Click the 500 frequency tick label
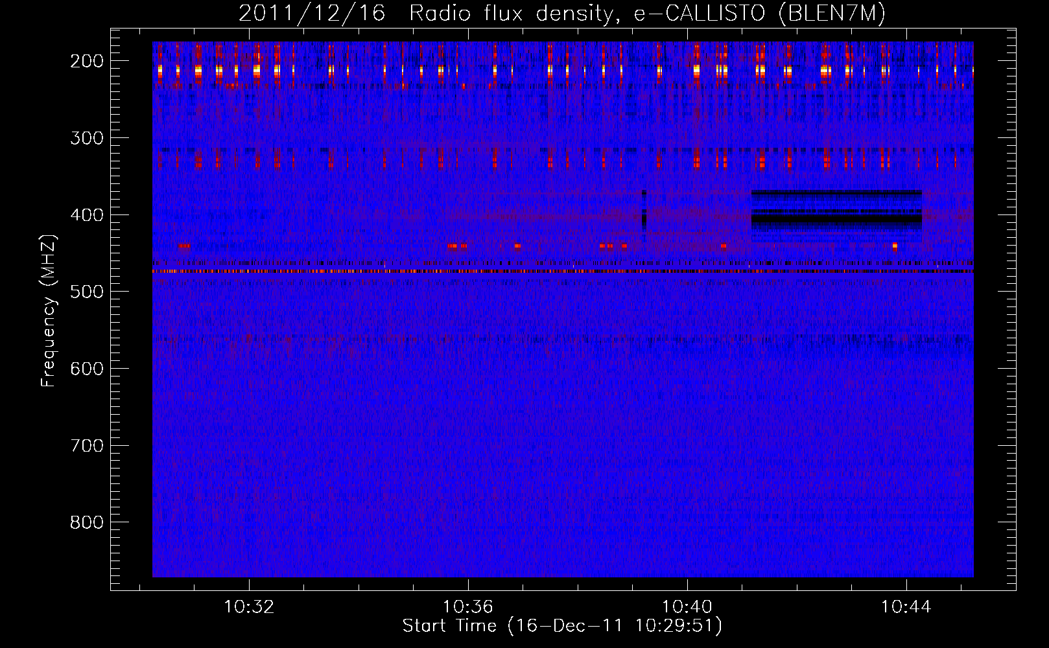Viewport: 1049px width, 648px height. 86,292
